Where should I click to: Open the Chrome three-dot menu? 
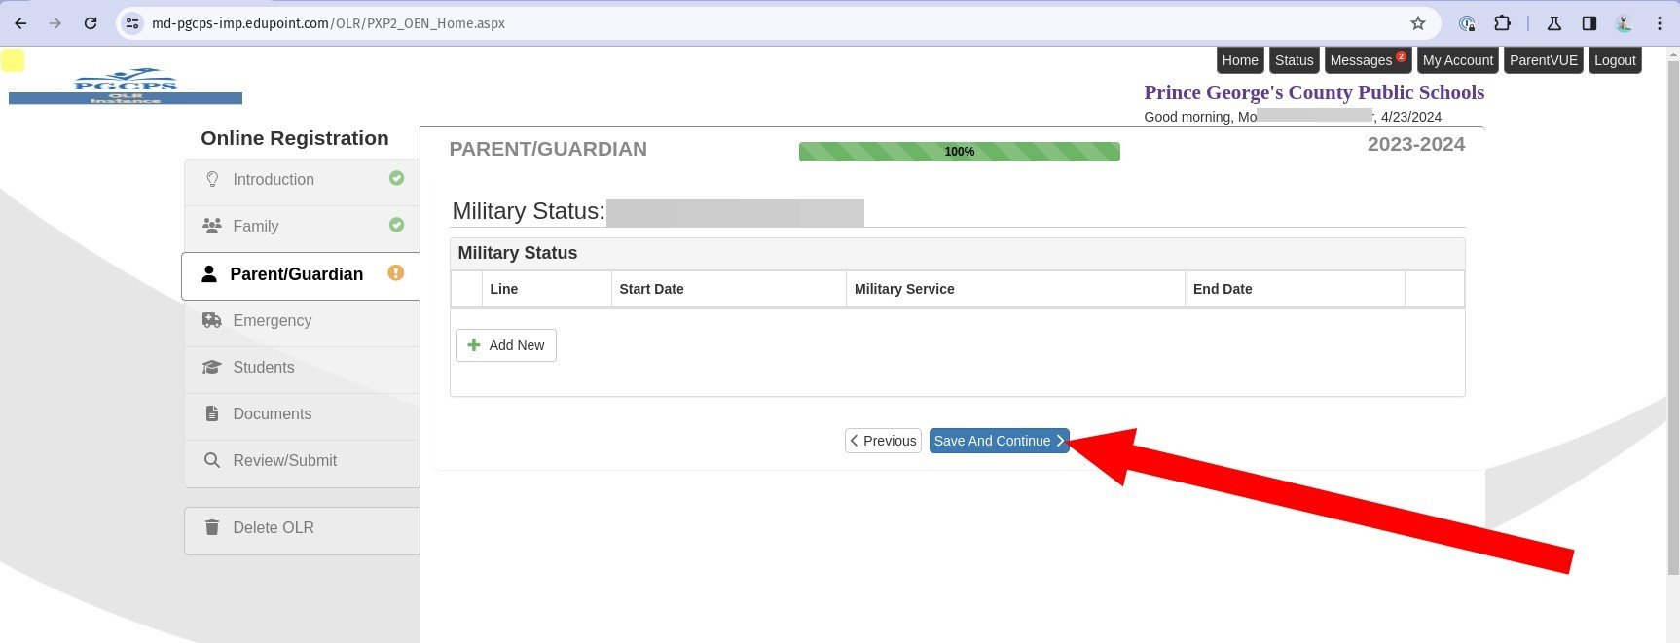click(1660, 23)
